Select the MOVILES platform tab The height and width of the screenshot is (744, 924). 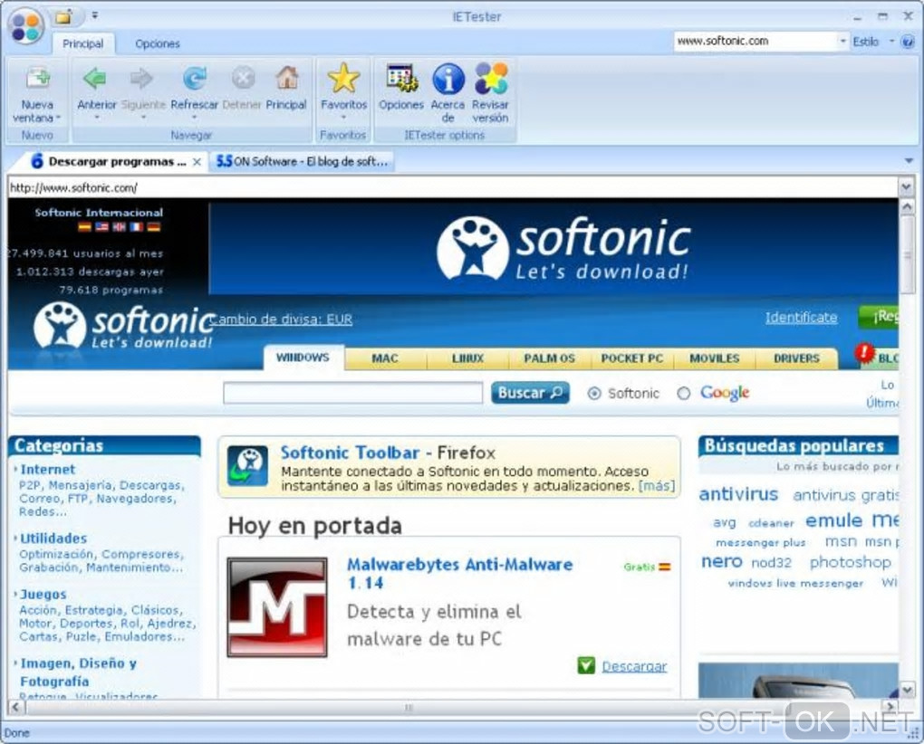(x=714, y=358)
